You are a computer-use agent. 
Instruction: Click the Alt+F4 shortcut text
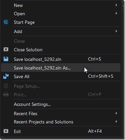click(x=95, y=131)
